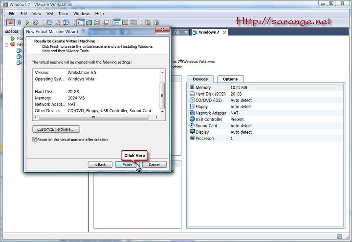Select the Operating Syst... Windows Vista row

coord(96,79)
